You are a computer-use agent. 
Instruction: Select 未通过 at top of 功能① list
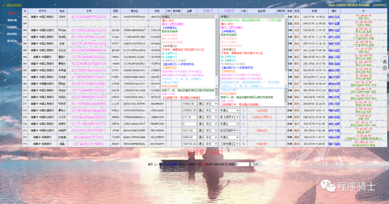click(165, 17)
